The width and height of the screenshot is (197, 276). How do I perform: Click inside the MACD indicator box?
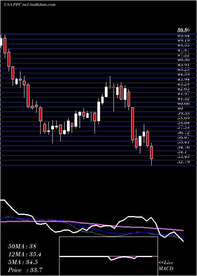pyautogui.click(x=108, y=256)
